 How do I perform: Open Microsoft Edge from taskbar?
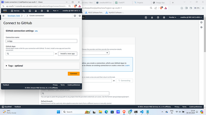click(x=106, y=112)
